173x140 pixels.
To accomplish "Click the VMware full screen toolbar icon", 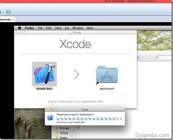I will tap(8, 12).
